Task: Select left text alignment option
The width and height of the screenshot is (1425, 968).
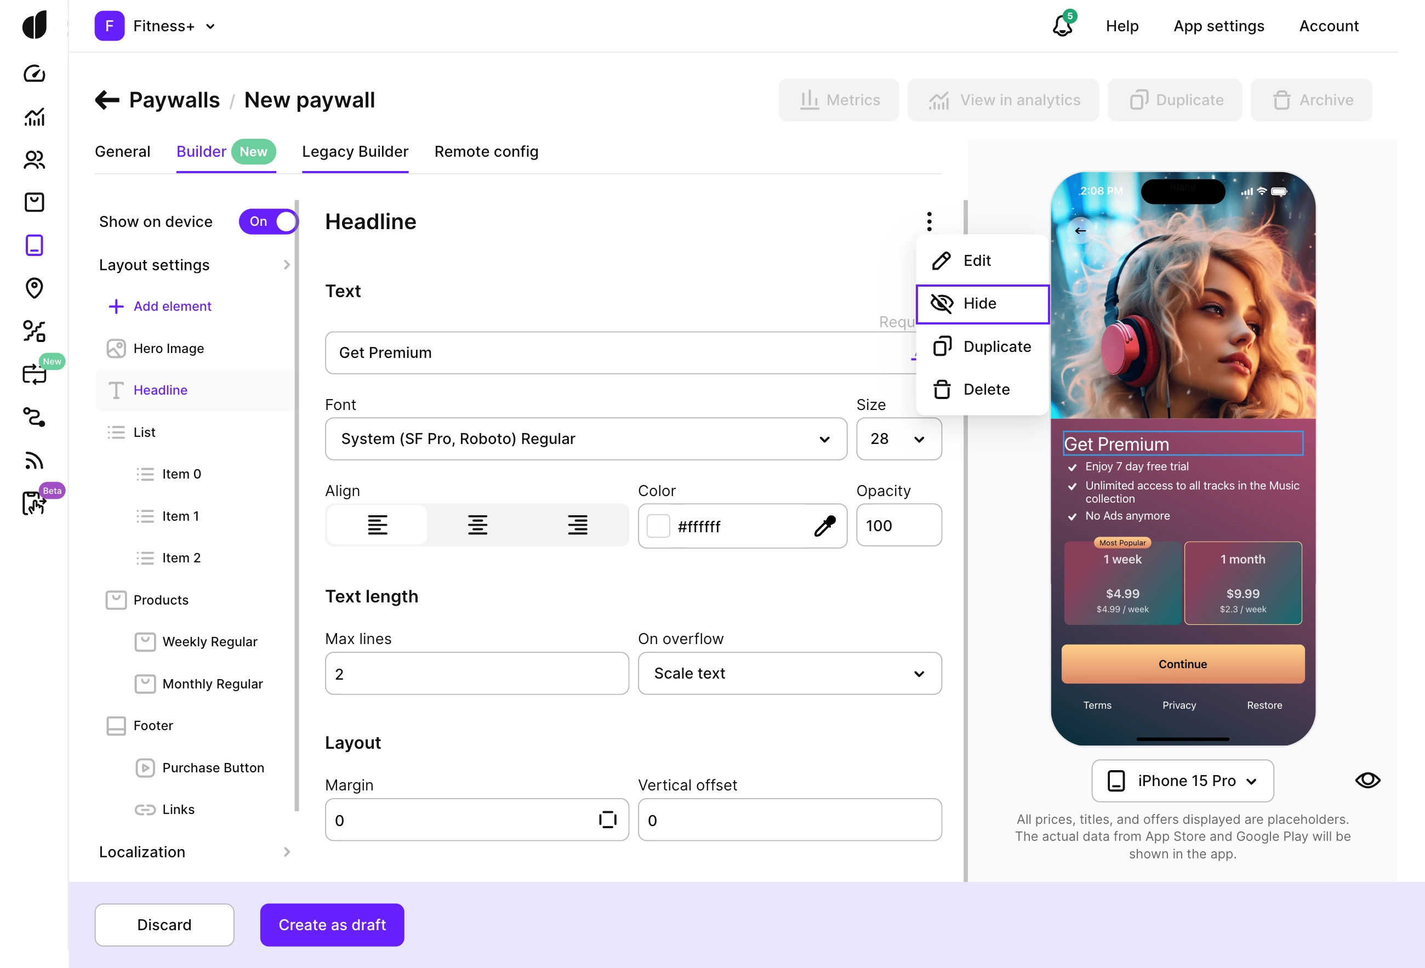Action: pyautogui.click(x=377, y=525)
